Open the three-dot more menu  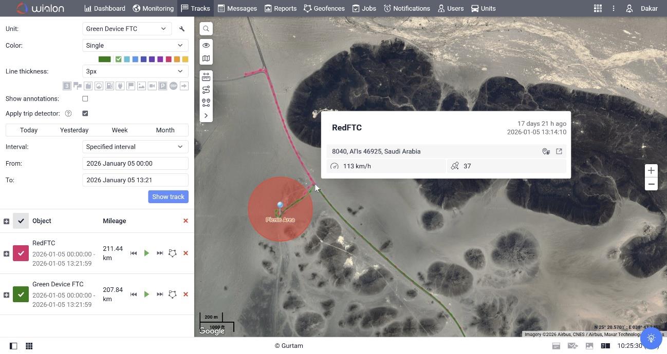tap(614, 8)
